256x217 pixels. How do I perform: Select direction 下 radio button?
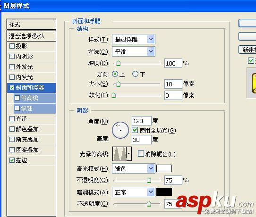pyautogui.click(x=135, y=74)
